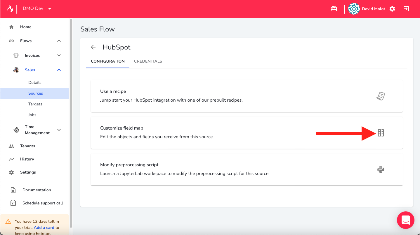Open the gear settings icon in header
Screen dimensions: 420x235
pyautogui.click(x=392, y=9)
